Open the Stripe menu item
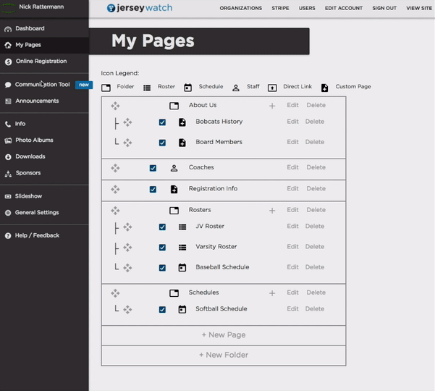This screenshot has width=435, height=391. coord(280,8)
